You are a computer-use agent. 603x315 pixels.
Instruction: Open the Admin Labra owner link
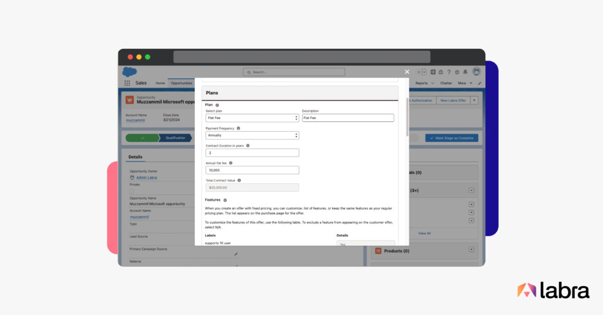point(147,178)
